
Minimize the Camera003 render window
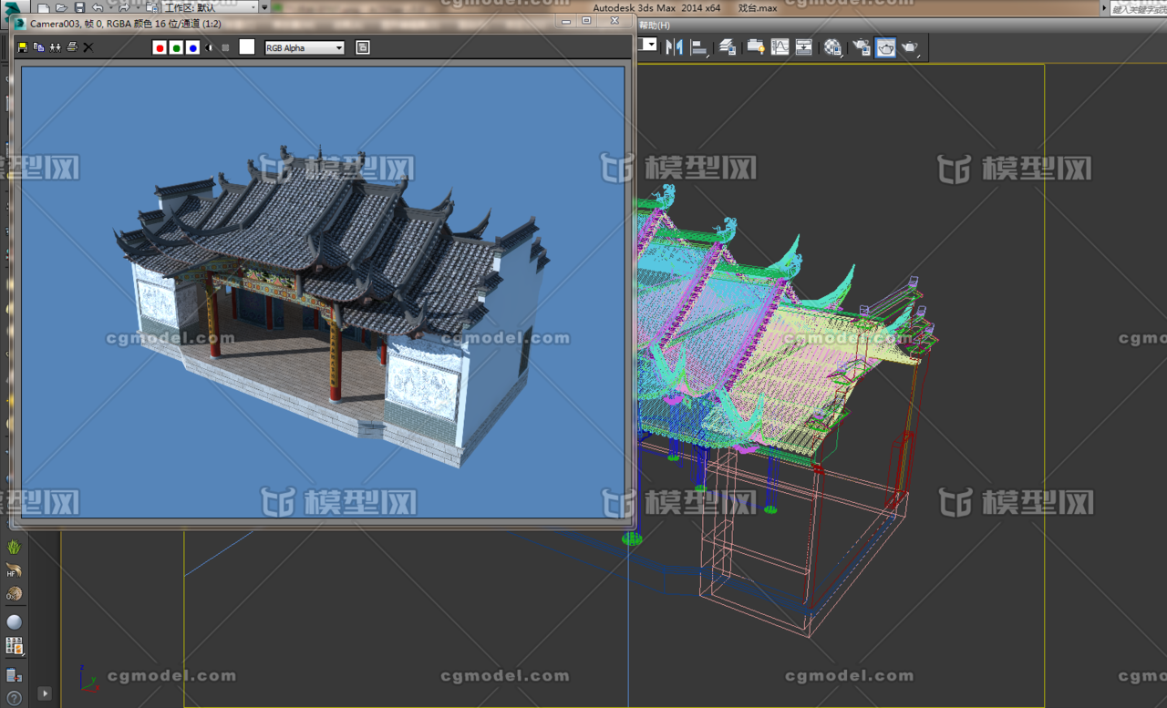click(x=567, y=21)
